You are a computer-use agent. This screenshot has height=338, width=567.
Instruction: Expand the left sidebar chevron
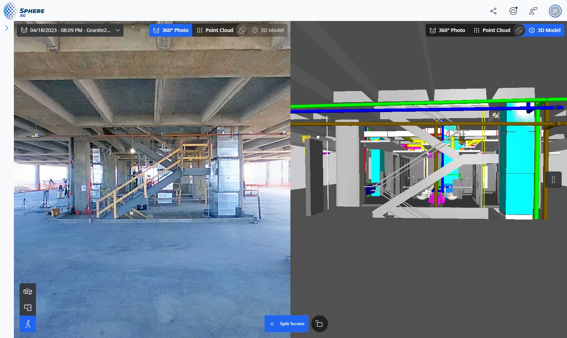coord(6,28)
